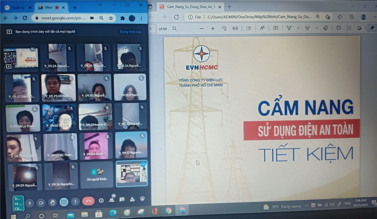377x219 pixels.
Task: Click the 20 người khác participants tile
Action: [97, 175]
